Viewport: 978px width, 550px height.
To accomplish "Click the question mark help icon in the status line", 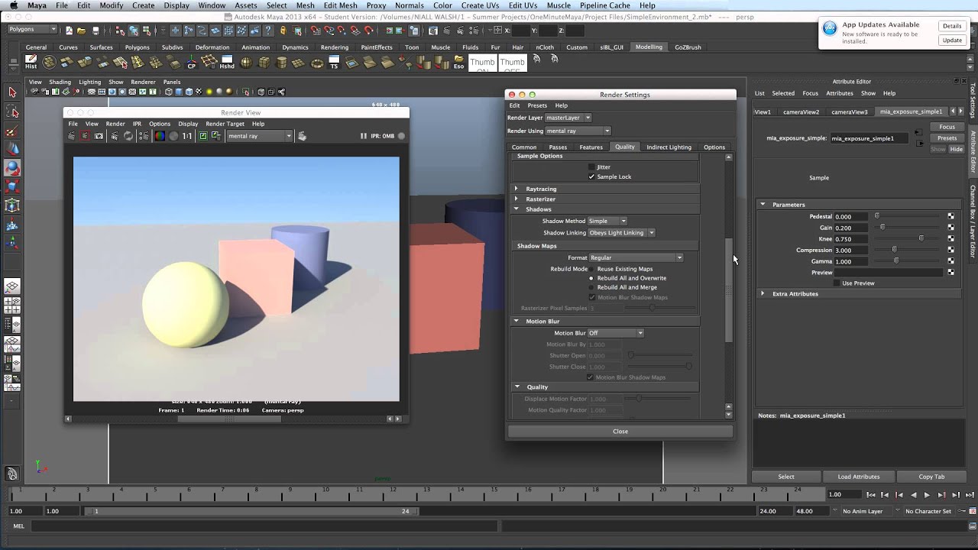I will pos(268,30).
